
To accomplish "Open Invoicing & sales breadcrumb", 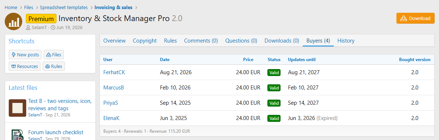I will tap(113, 7).
